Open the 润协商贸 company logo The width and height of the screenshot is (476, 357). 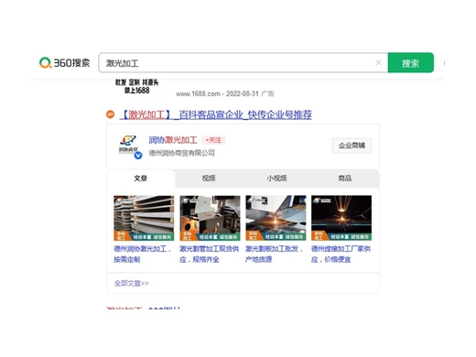128,146
